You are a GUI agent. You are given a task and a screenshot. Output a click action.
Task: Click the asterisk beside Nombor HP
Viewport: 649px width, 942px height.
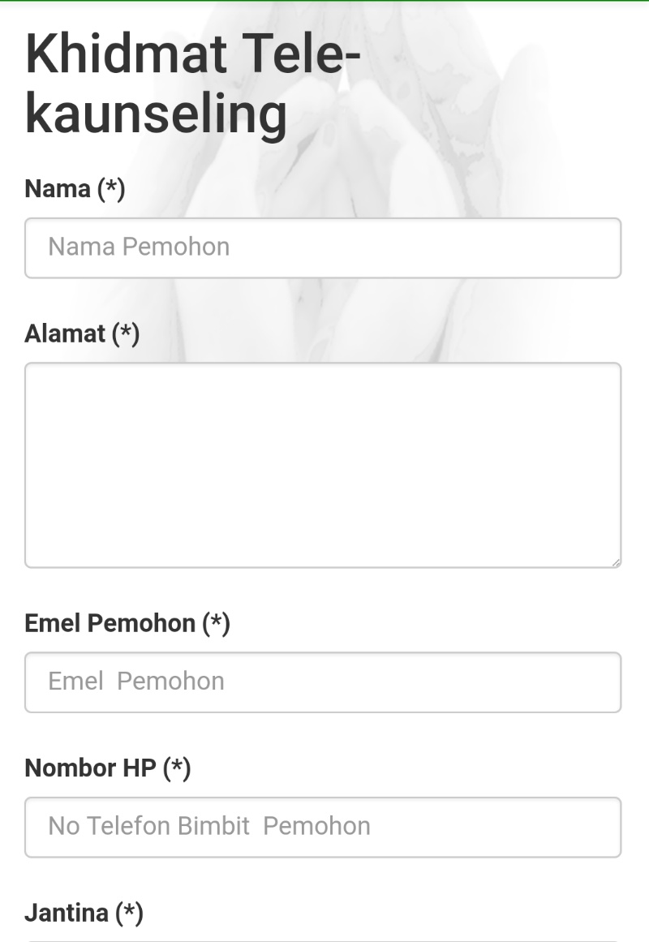tap(177, 764)
